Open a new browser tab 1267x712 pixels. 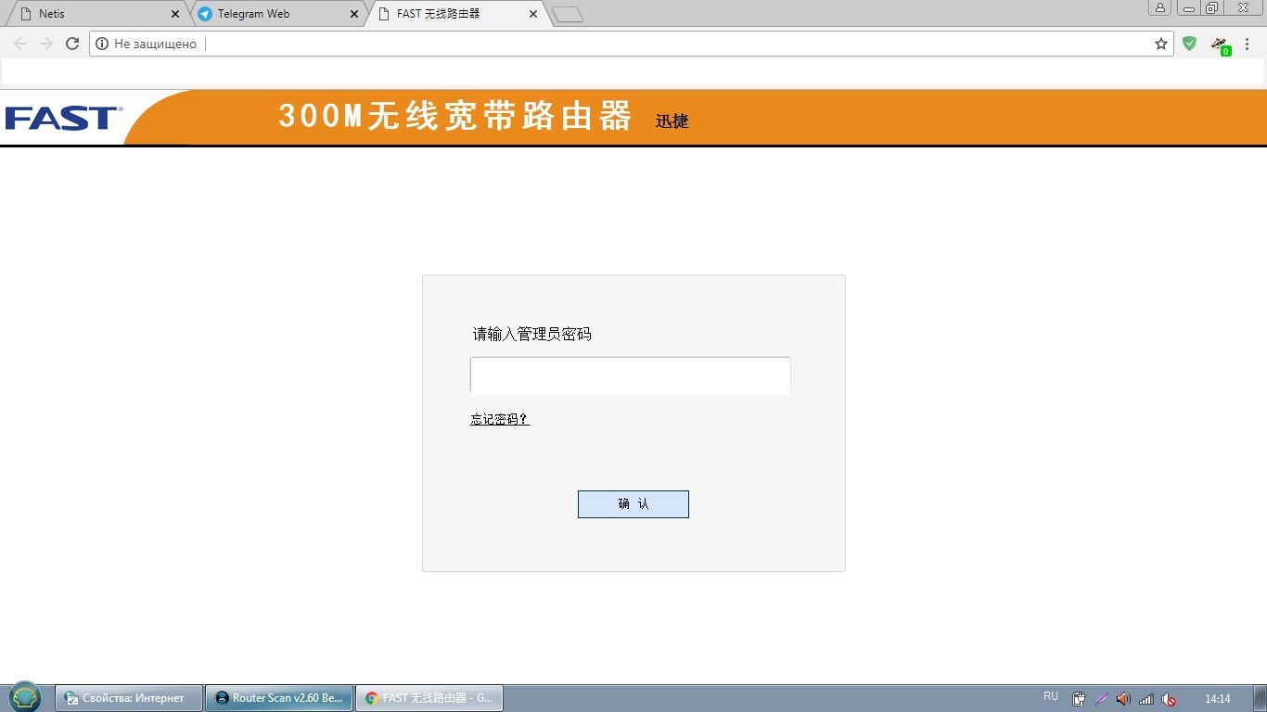pyautogui.click(x=568, y=14)
